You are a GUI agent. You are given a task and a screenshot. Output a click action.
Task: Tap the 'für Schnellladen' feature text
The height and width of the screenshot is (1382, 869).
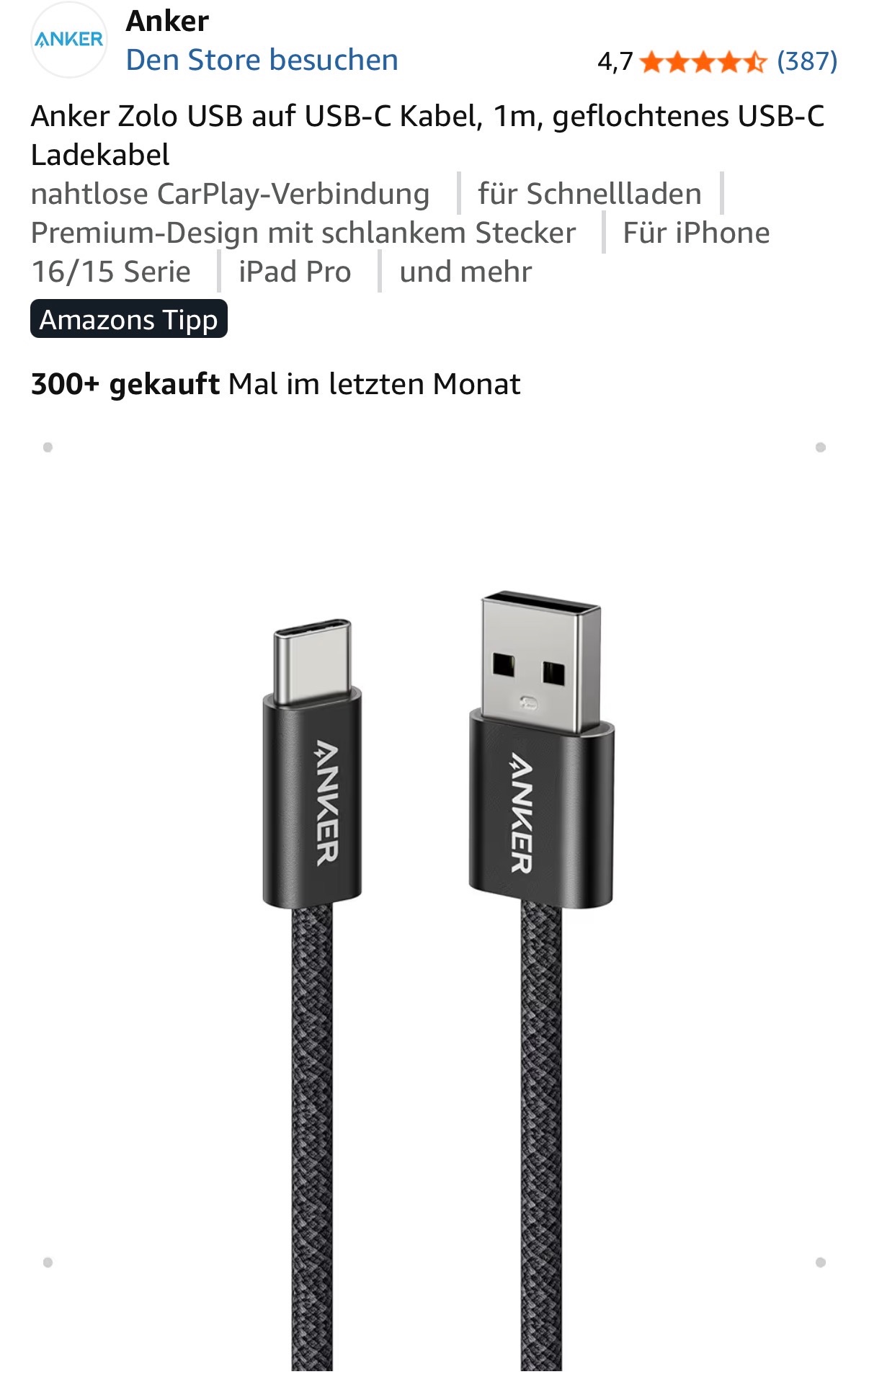click(x=589, y=194)
